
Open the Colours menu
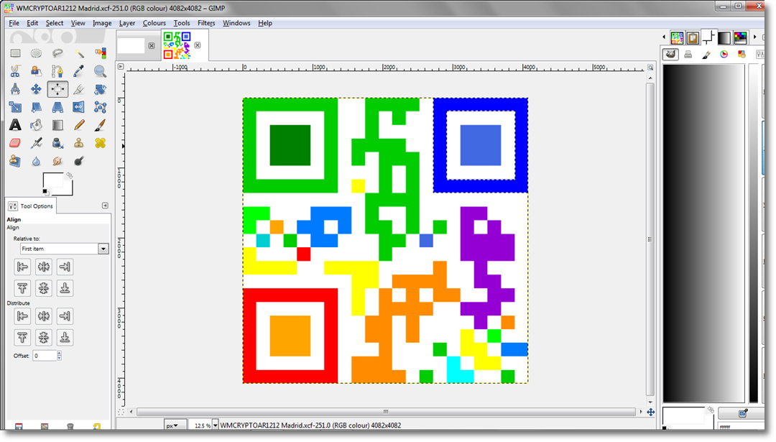click(154, 23)
